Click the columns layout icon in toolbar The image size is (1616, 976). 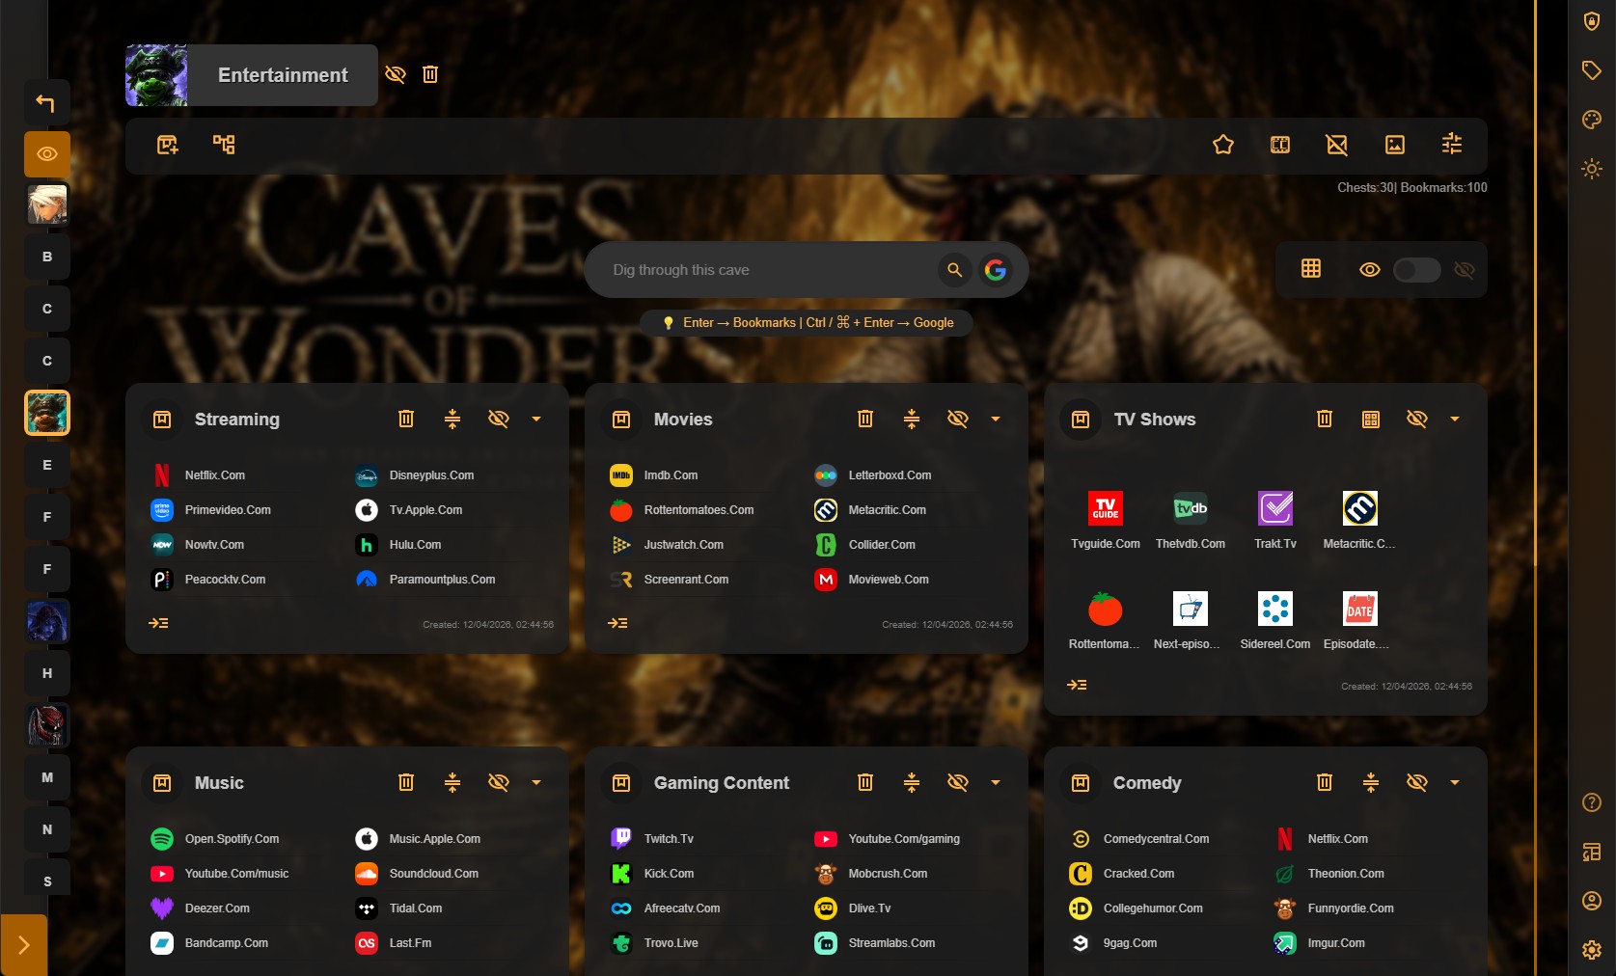[1280, 145]
